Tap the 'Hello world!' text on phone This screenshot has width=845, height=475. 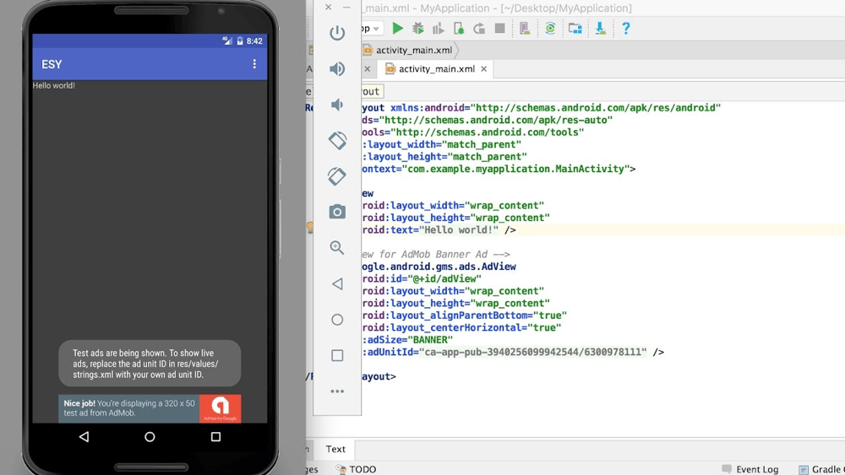(x=54, y=85)
